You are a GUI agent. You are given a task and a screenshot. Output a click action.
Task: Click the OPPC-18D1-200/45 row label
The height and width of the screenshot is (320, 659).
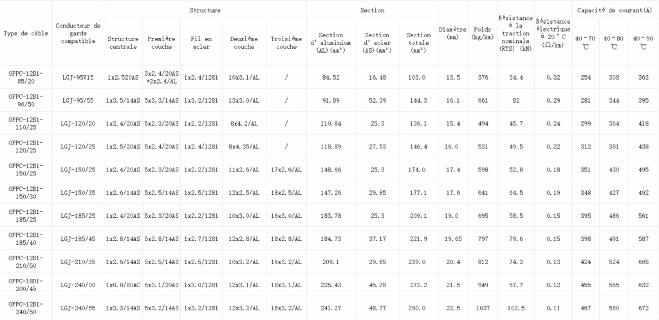(x=26, y=285)
